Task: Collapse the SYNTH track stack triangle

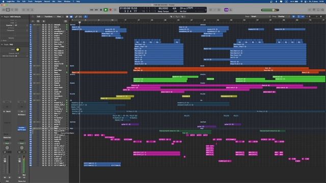Action: click(34, 74)
